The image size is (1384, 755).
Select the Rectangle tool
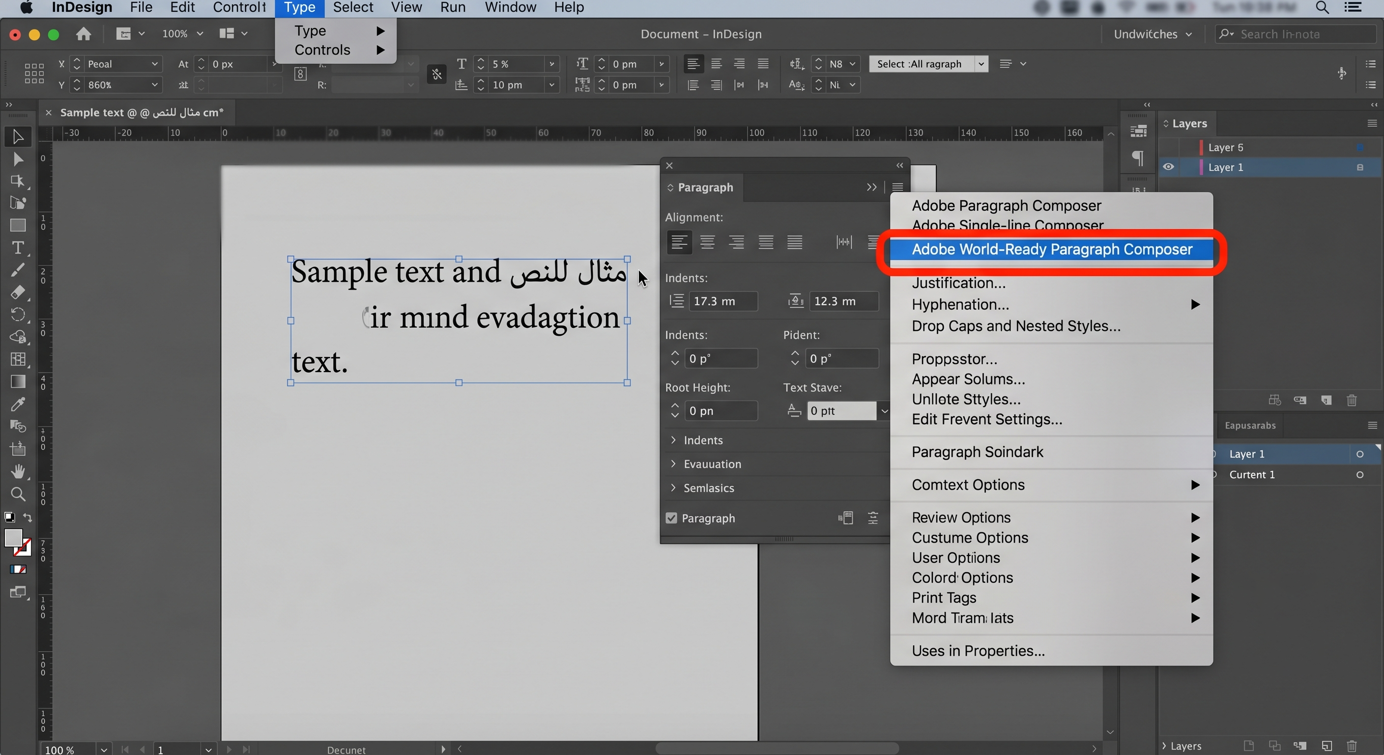18,225
